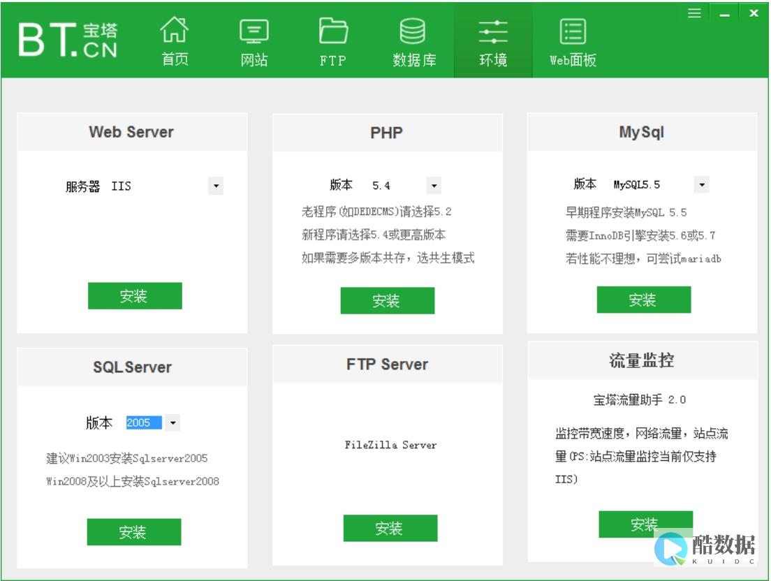This screenshot has height=581, width=771.
Task: Click the PHP panel title
Action: pos(386,133)
